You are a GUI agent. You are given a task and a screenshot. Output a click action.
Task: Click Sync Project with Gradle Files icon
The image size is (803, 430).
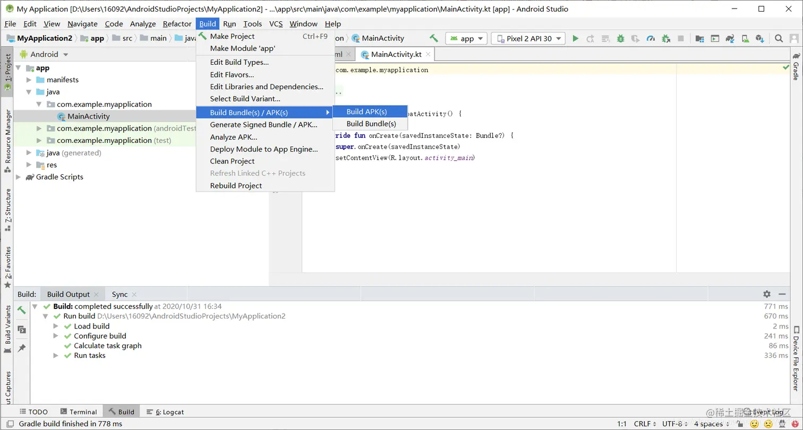pos(730,38)
